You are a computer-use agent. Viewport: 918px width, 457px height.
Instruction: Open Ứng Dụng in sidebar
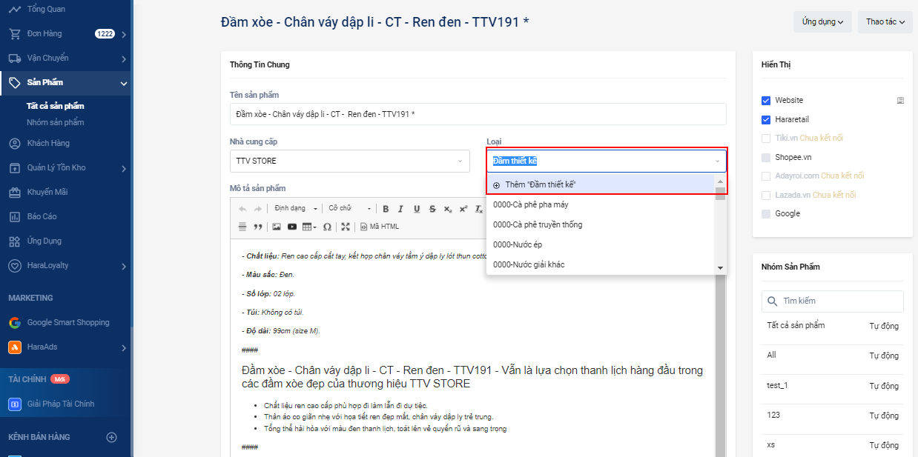(x=44, y=241)
